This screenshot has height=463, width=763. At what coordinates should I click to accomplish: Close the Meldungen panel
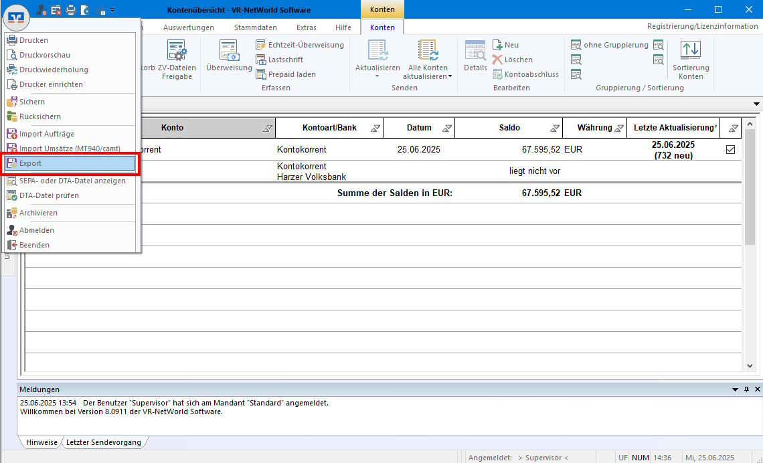[x=757, y=389]
